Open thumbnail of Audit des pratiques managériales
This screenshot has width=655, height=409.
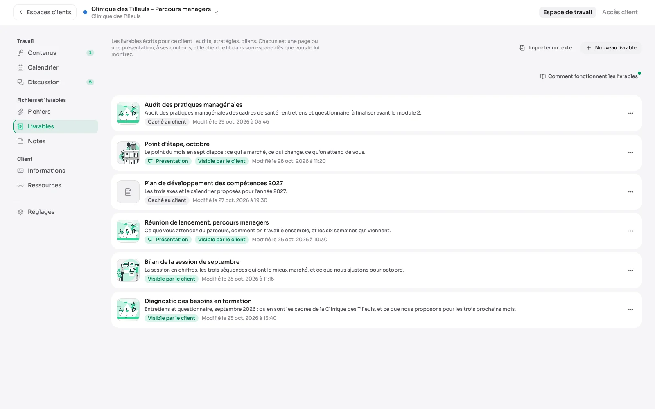point(128,113)
